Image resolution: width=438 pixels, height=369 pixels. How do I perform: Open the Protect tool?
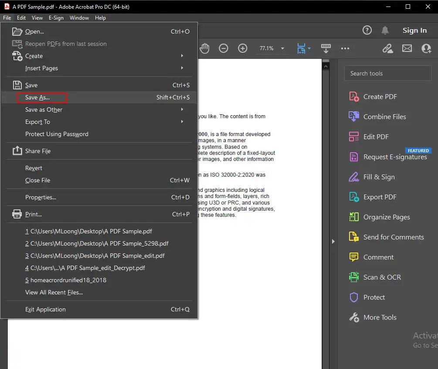tap(367, 297)
